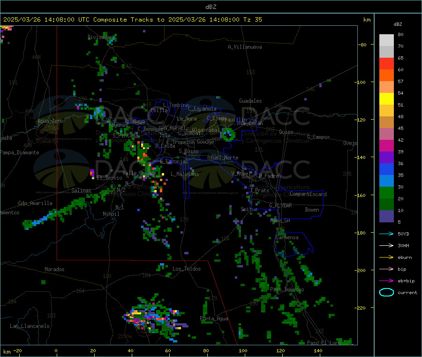422x357 pixels.
Task: Click the A_Villanueva location label
Action: [x=245, y=47]
